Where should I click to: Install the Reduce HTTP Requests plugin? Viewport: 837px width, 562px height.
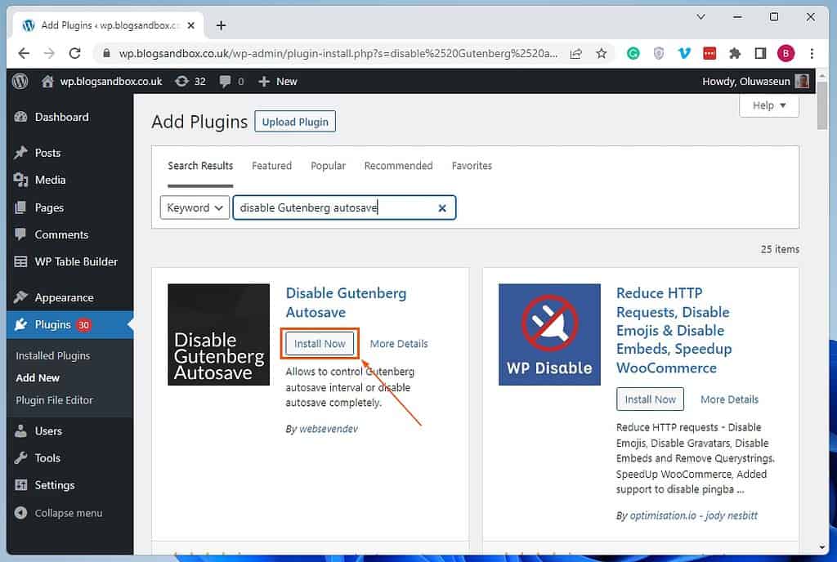pos(650,399)
